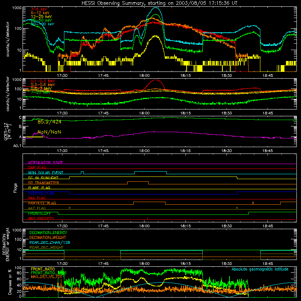Image resolution: width=301 pixels, height=301 pixels.
Task: Select the ATTENUATOR_STATE flag label
Action: 46,163
